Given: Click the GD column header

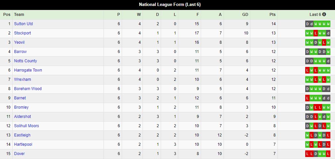Looking at the screenshot, I should 245,15.
